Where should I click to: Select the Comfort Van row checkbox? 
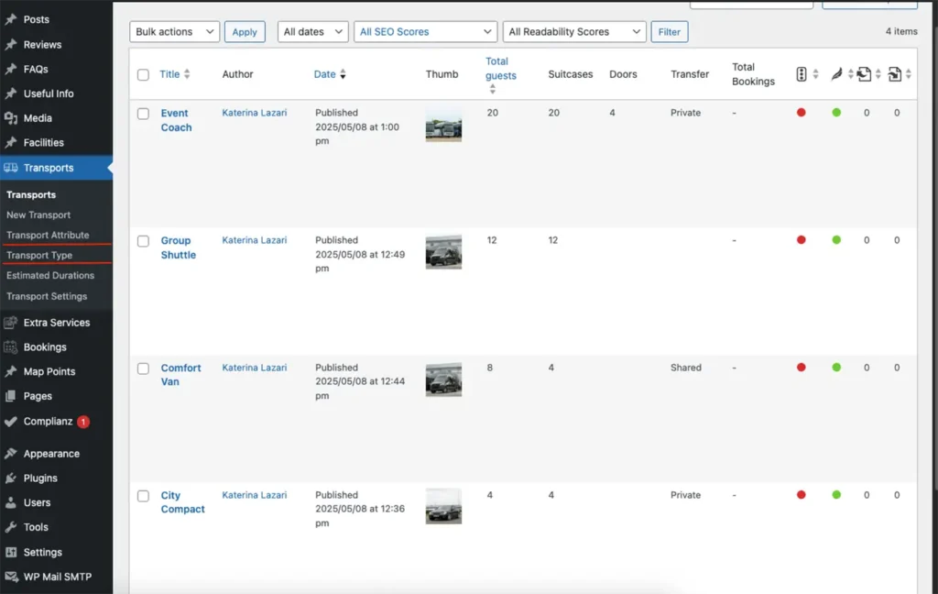(143, 368)
